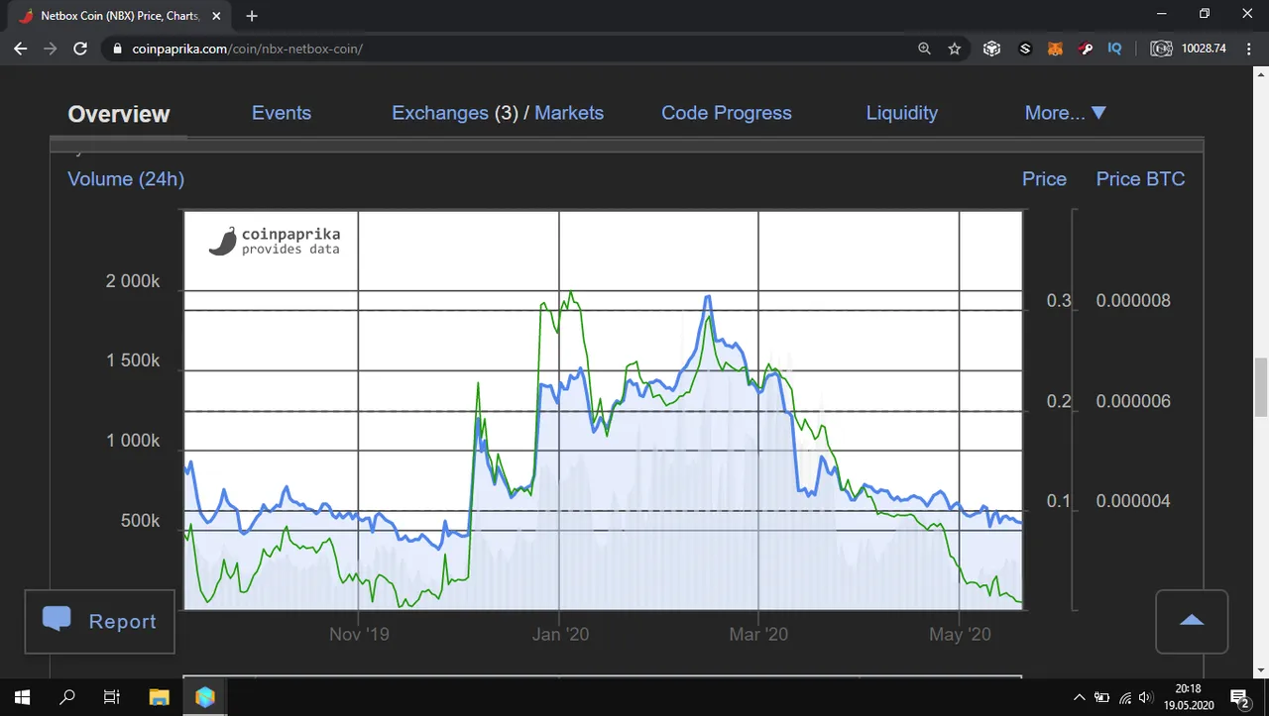Viewport: 1269px width, 716px height.
Task: Open the MetaMask fox extension
Action: [1056, 49]
